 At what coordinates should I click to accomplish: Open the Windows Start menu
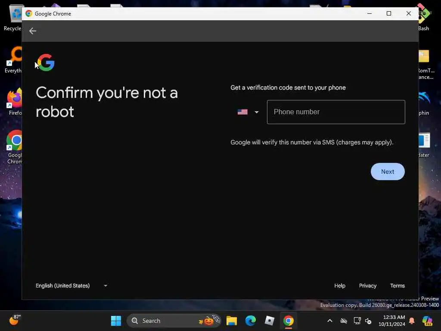click(116, 321)
